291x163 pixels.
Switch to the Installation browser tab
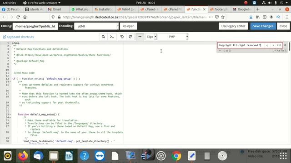tap(104, 9)
